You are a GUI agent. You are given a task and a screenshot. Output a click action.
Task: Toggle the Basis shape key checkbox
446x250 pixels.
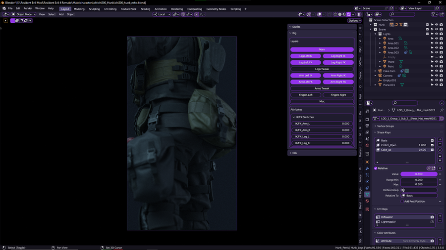[432, 141]
